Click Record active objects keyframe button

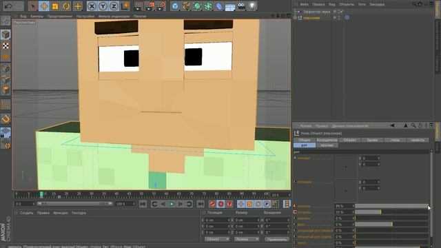[212, 204]
